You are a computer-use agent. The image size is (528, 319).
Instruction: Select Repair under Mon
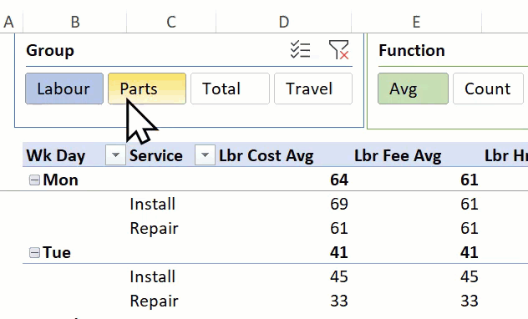point(154,229)
